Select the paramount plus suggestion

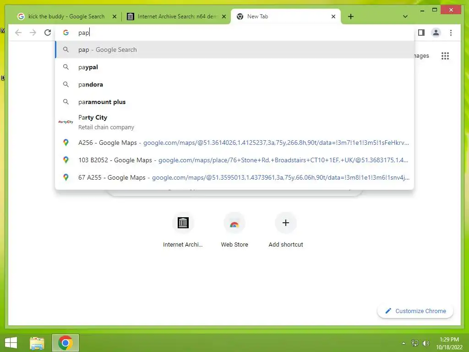(235, 102)
